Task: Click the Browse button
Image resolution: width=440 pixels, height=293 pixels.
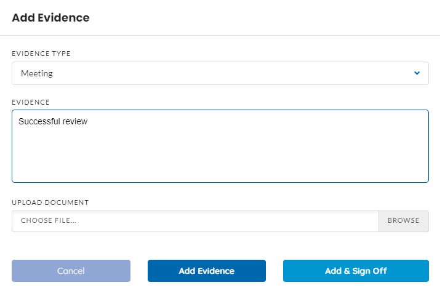Action: [404, 221]
